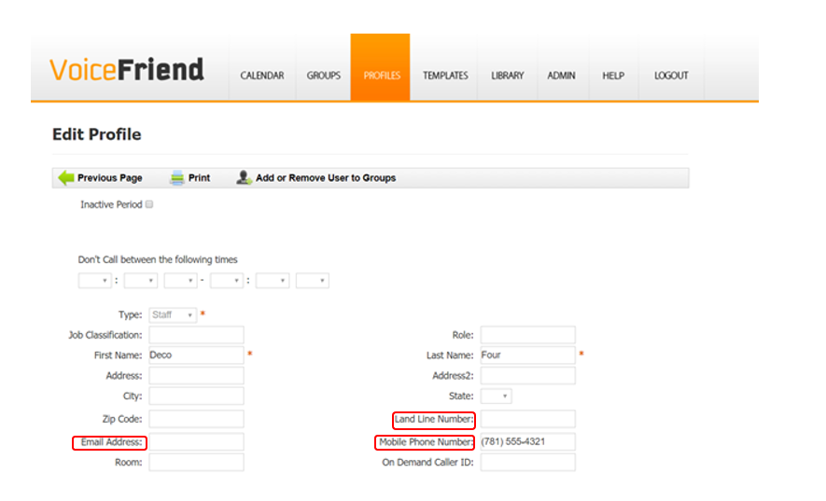
Task: Click the user groups person icon
Action: (x=244, y=177)
